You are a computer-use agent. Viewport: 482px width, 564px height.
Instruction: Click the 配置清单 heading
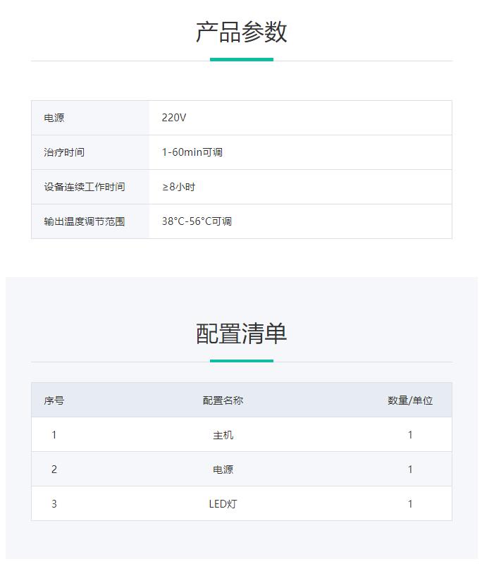(x=241, y=333)
